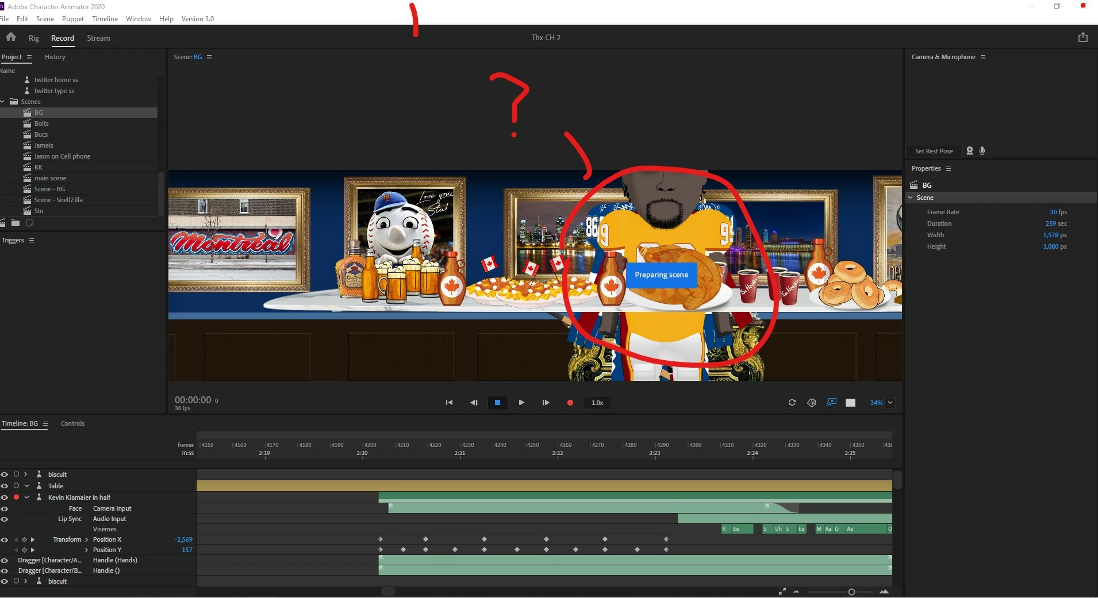Open the Puppet menu
This screenshot has height=598, width=1098.
[73, 19]
